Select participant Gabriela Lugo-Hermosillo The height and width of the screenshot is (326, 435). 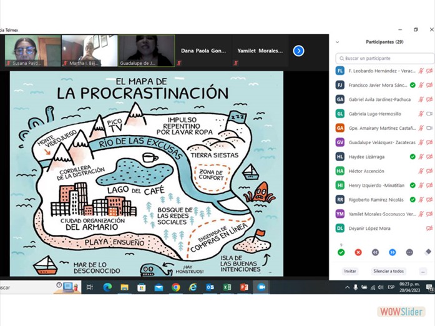pyautogui.click(x=384, y=114)
